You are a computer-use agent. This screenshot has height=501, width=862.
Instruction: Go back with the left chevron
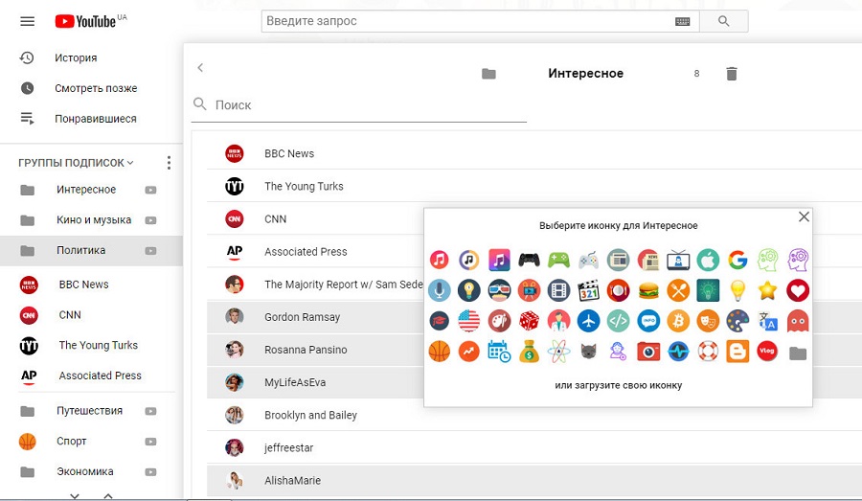tap(200, 67)
